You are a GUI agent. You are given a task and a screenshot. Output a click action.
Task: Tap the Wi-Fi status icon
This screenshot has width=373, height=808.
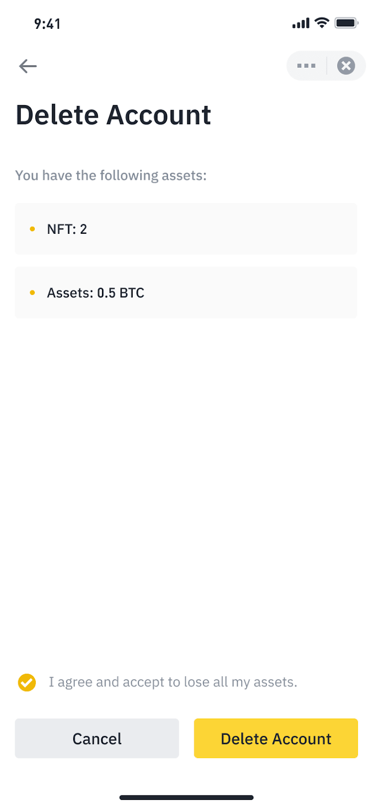(x=322, y=23)
